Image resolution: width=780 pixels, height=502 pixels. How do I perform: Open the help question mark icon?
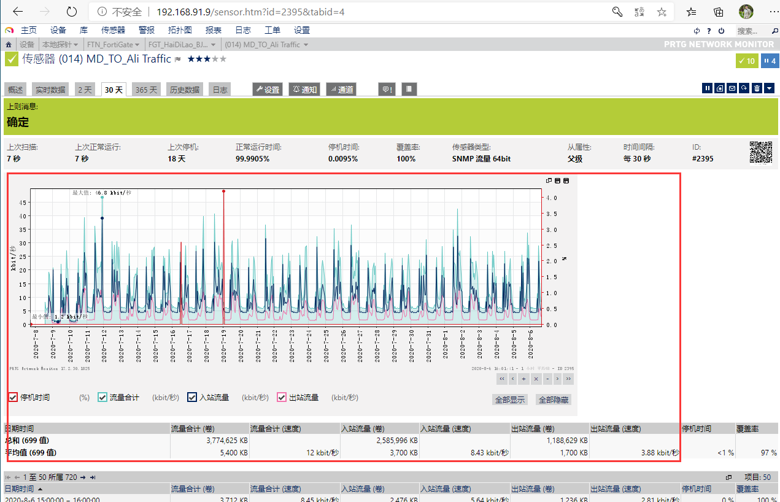(709, 31)
